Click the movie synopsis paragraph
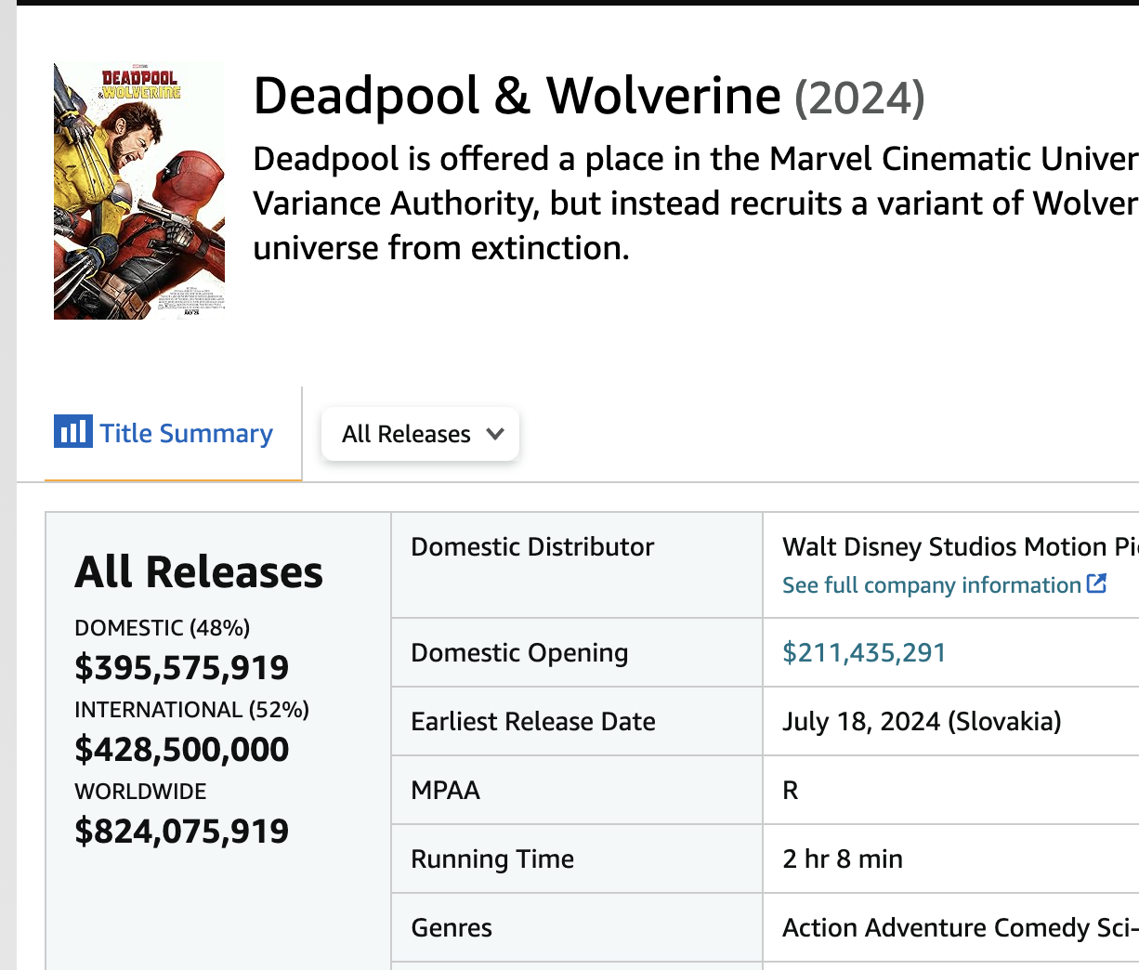This screenshot has width=1139, height=970. (696, 203)
